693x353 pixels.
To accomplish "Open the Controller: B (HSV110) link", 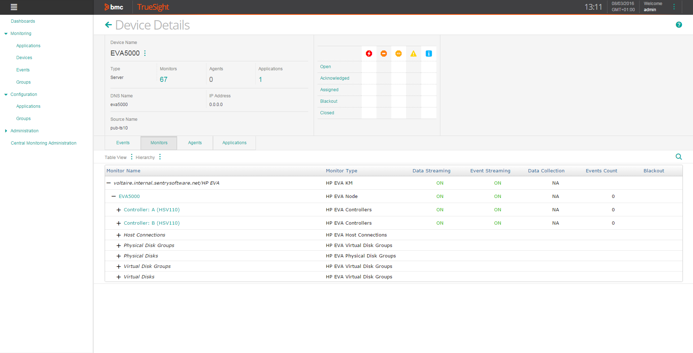I will [x=152, y=223].
